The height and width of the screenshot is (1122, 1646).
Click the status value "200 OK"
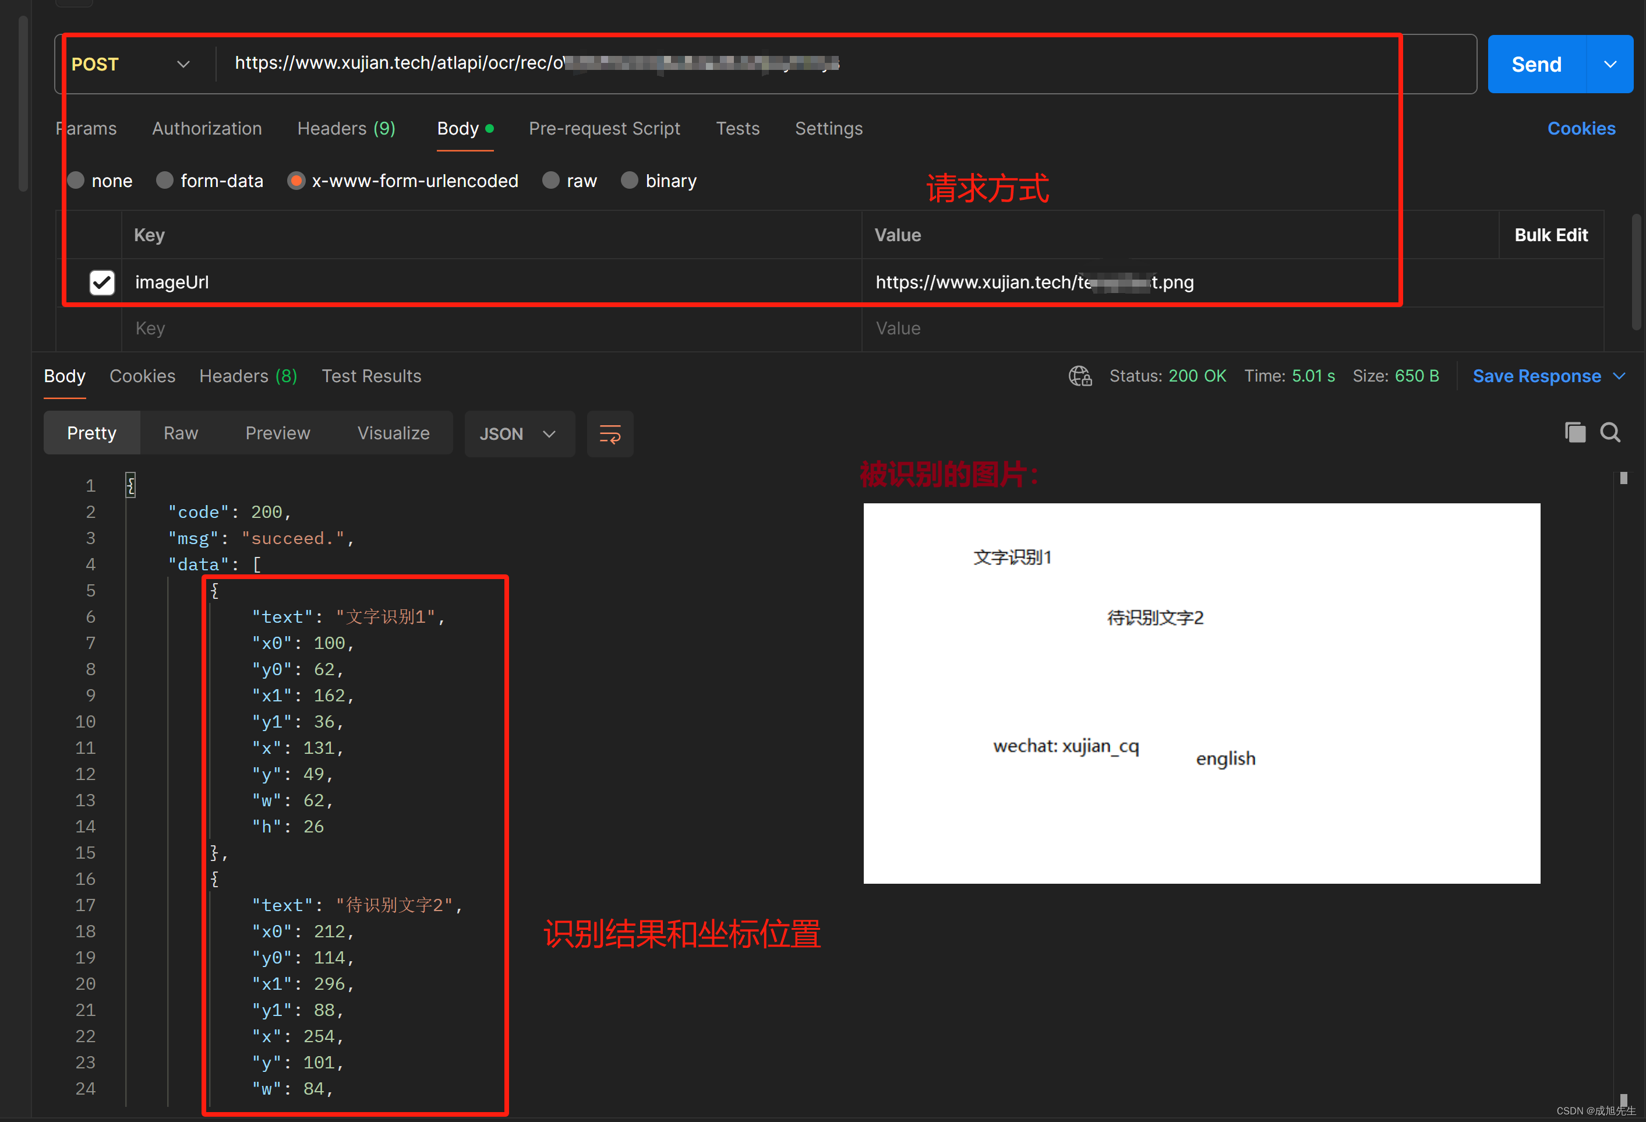pyautogui.click(x=1197, y=376)
